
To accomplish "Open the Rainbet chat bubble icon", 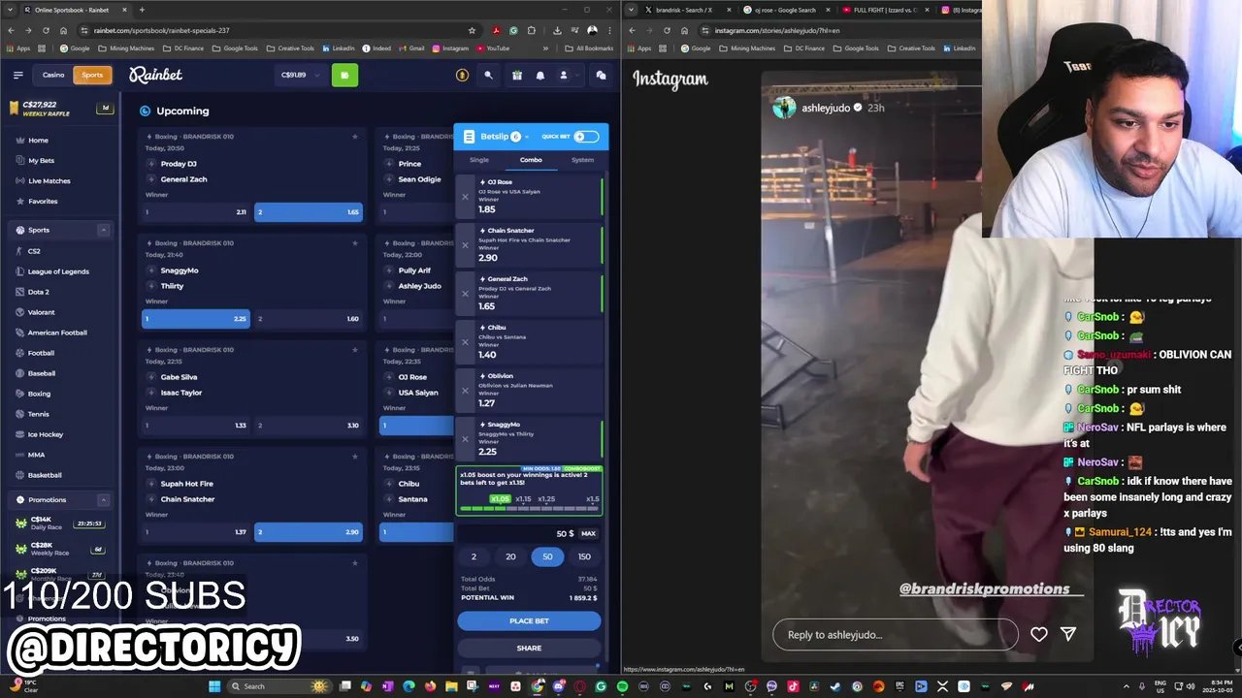I will 601,75.
